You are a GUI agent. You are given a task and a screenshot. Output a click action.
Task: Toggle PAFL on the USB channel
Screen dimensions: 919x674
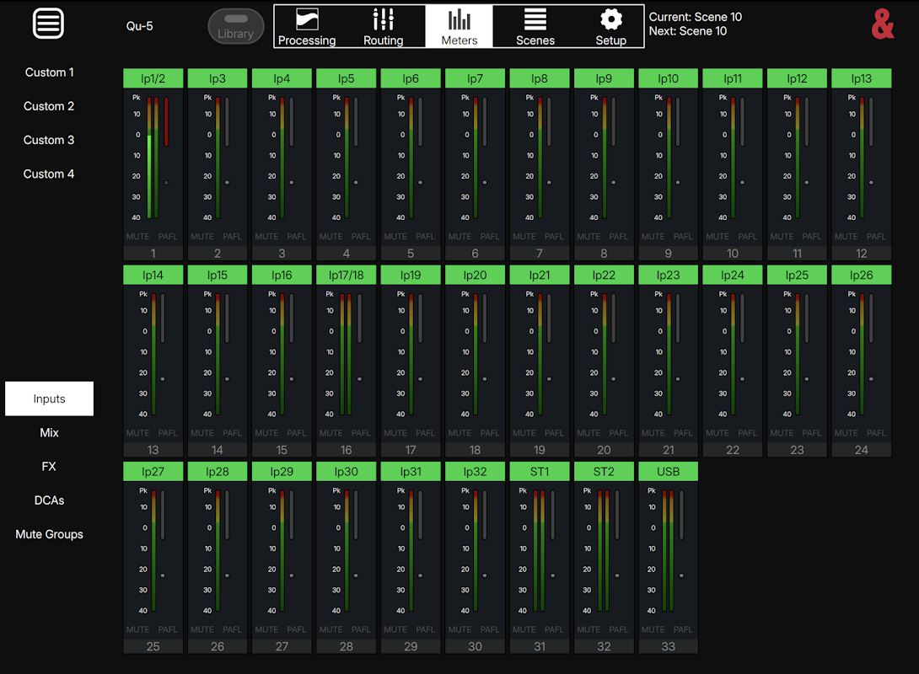pos(683,629)
